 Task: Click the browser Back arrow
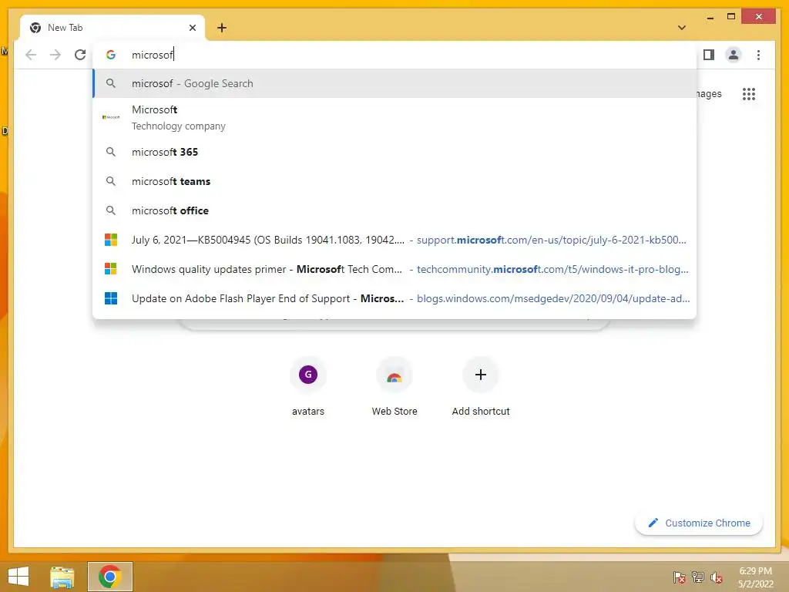31,55
